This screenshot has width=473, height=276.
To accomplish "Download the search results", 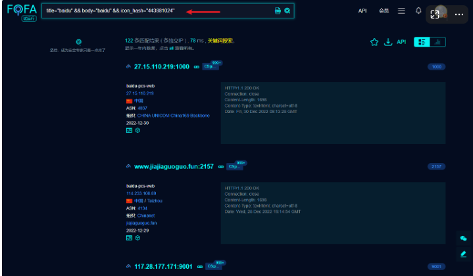I will [x=388, y=42].
